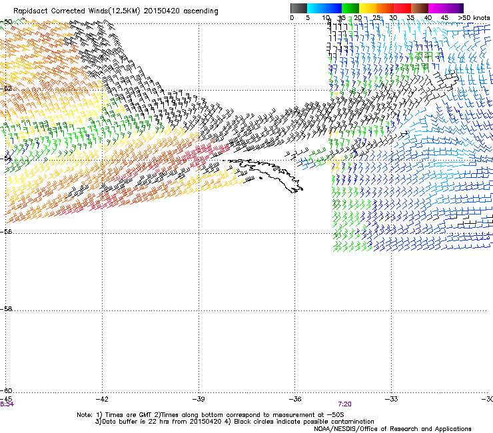This screenshot has width=493, height=433.
Task: Pick the green 15-20 knots legend segment
Action: 350,8
